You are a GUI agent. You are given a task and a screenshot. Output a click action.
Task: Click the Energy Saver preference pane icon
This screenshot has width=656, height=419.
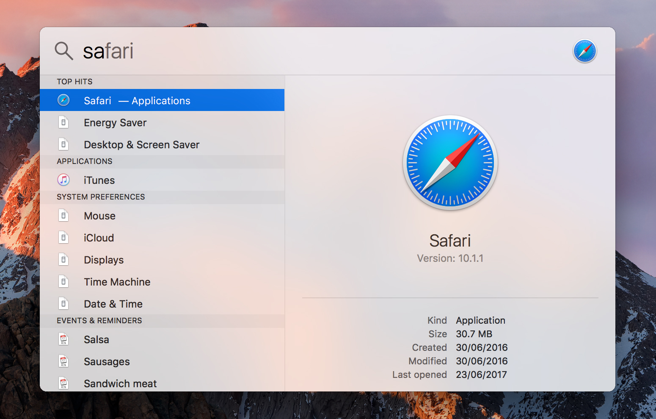click(63, 122)
